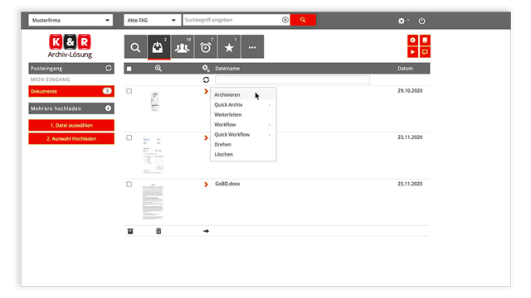Open the inbox tray tab

click(158, 47)
